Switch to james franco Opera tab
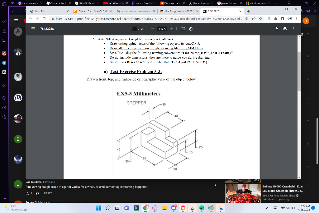Image resolution: width=319 pixels, height=213 pixels. pos(229,3)
